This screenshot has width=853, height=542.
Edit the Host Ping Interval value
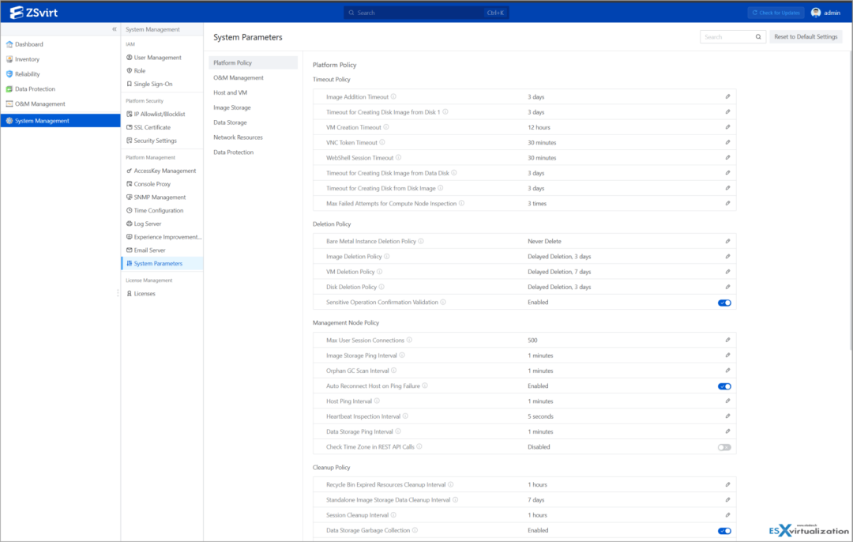point(727,401)
